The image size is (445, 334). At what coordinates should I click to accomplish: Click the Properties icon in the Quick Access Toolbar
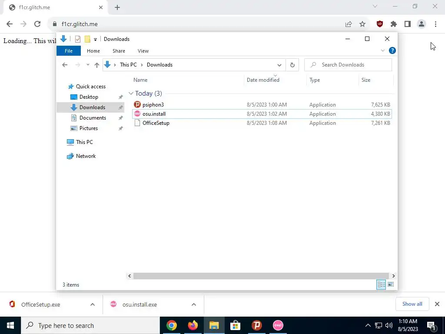click(x=78, y=39)
